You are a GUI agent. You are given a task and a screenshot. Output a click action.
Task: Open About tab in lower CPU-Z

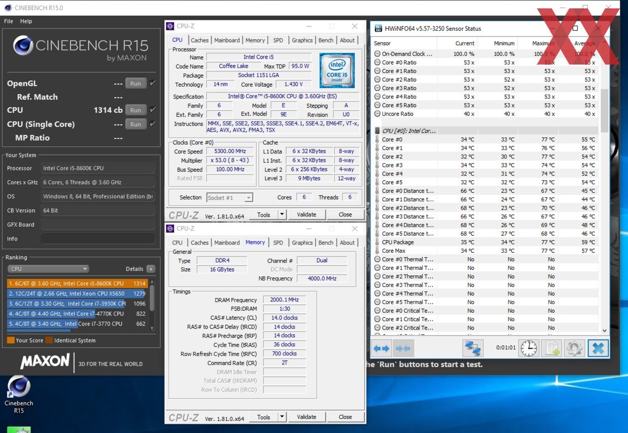pos(347,243)
